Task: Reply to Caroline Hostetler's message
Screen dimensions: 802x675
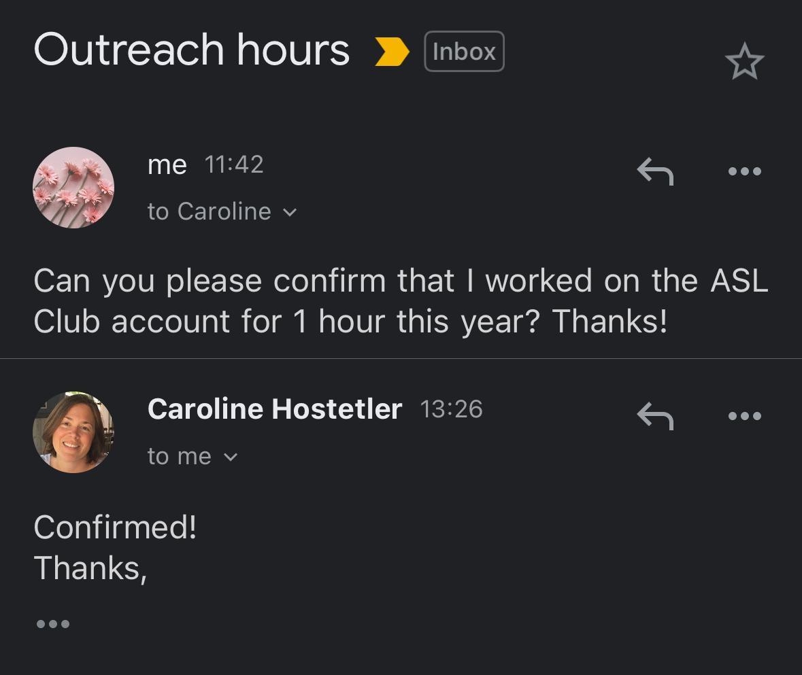Action: pos(655,415)
